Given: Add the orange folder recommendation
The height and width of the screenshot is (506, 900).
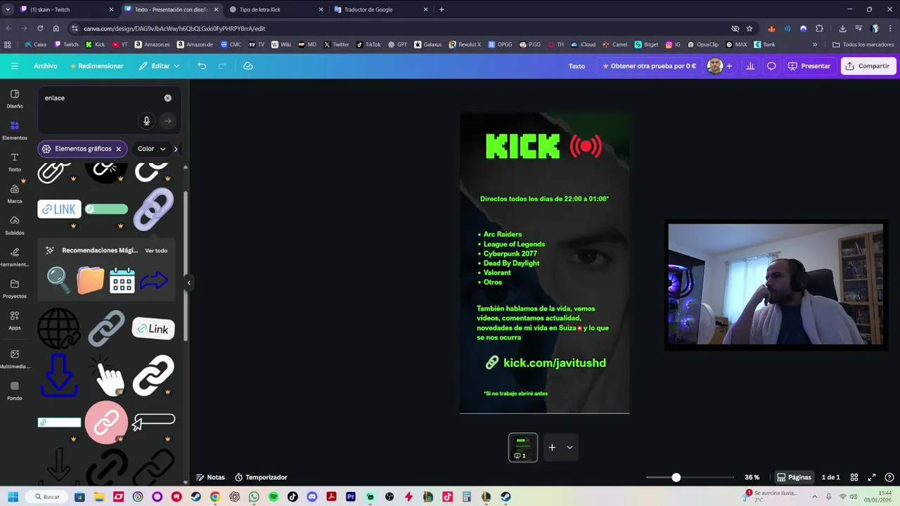Looking at the screenshot, I should pyautogui.click(x=91, y=280).
